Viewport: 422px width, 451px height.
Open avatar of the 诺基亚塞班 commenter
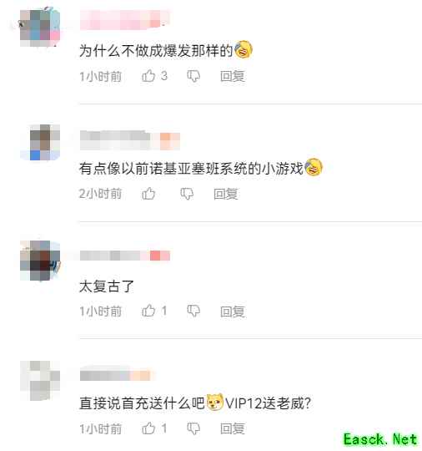point(40,142)
